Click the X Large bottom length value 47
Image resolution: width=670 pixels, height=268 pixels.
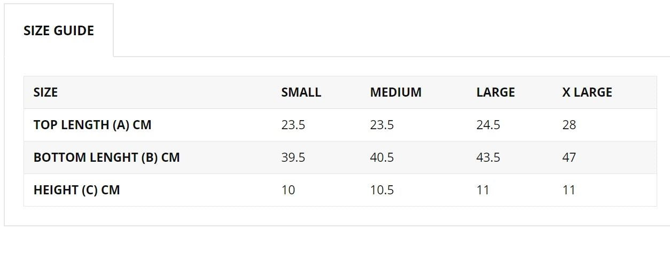coord(569,157)
